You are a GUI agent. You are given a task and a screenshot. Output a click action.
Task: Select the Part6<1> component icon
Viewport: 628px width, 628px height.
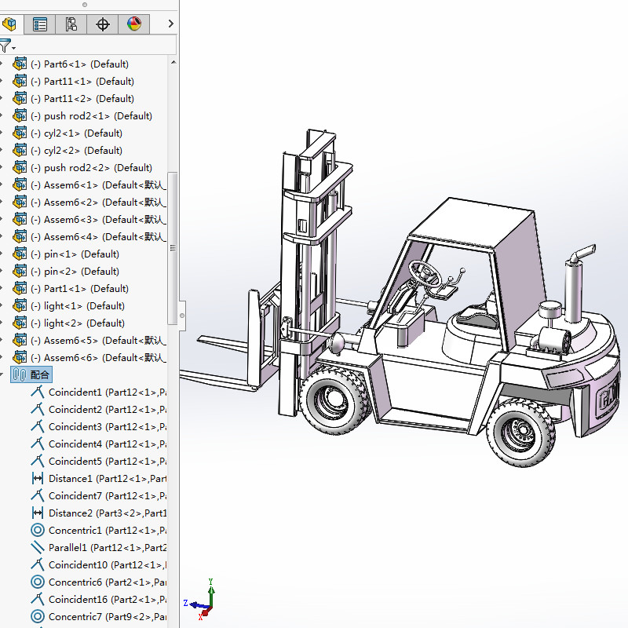tap(20, 64)
